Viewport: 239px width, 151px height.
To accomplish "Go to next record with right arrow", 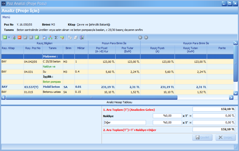I will pos(146,37).
